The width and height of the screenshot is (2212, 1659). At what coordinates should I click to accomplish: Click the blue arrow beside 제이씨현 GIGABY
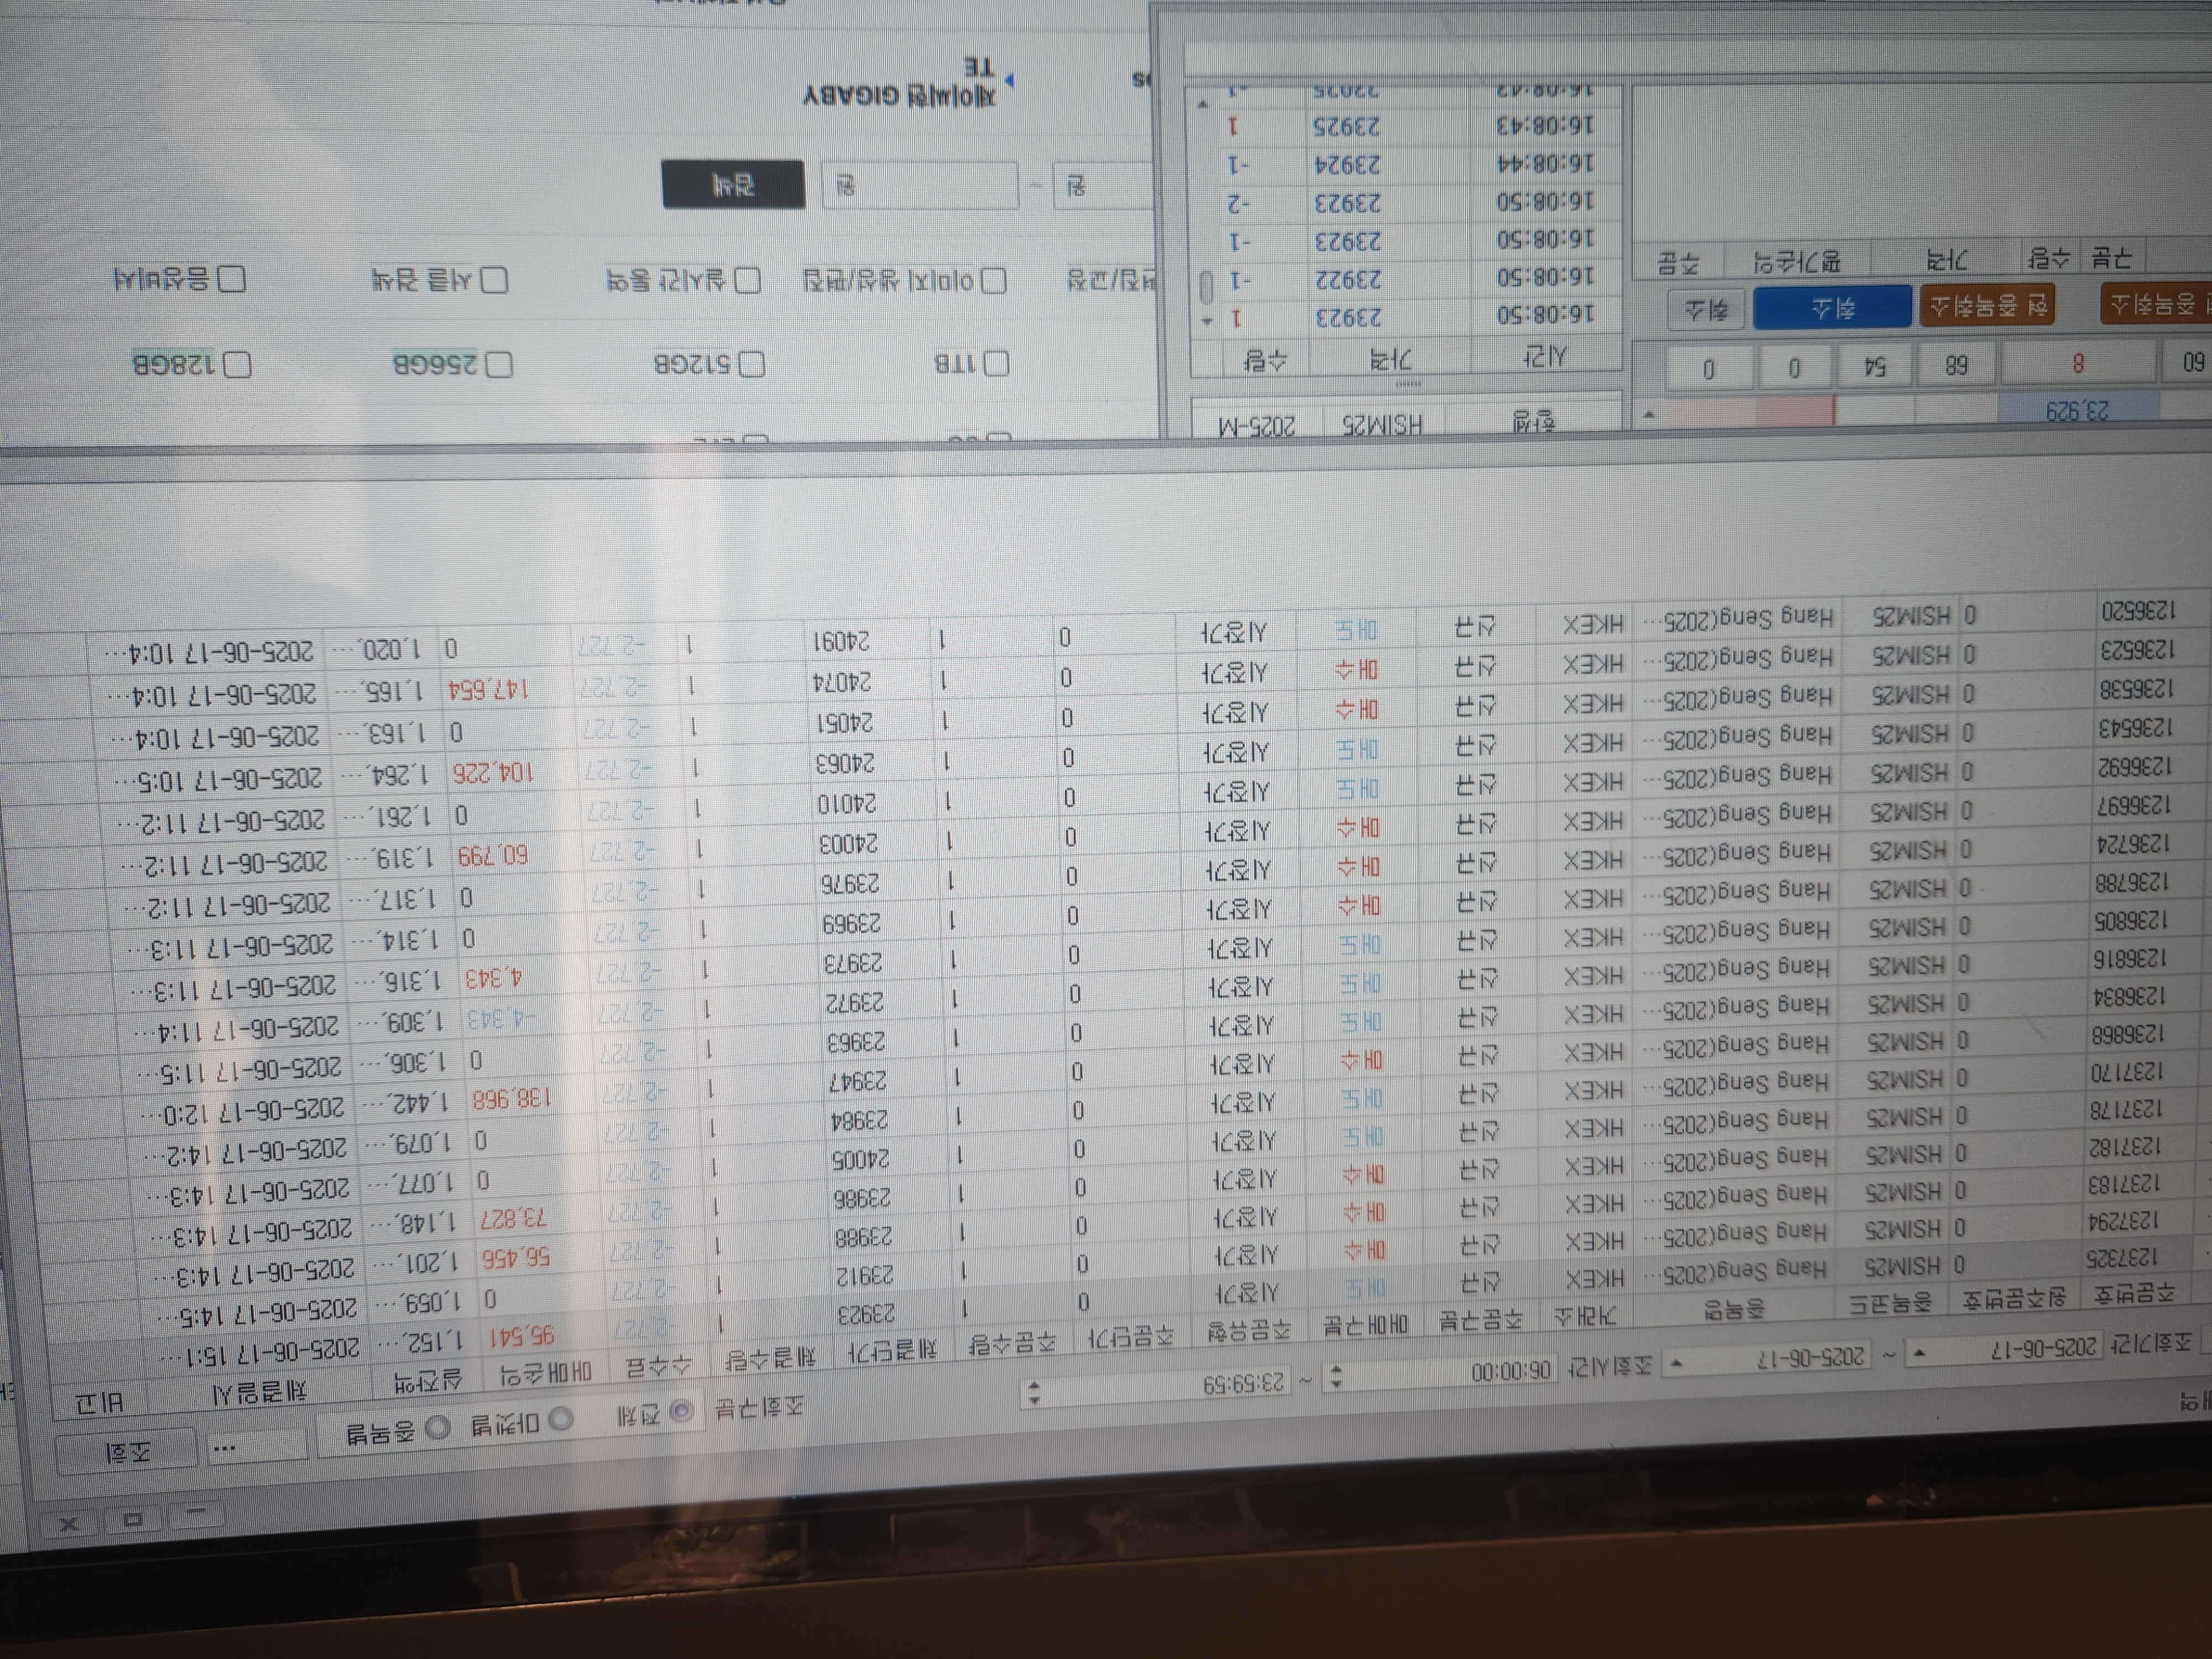pos(1009,80)
